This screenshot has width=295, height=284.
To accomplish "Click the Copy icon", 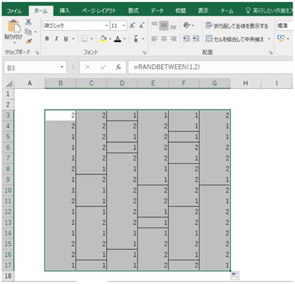I will pos(28,32).
